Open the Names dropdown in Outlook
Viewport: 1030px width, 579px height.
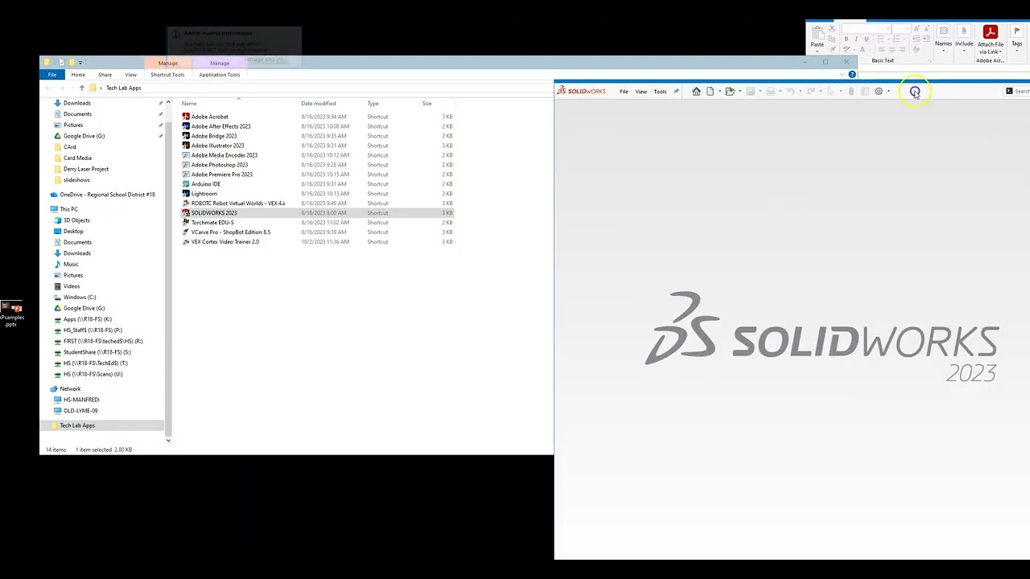click(944, 39)
